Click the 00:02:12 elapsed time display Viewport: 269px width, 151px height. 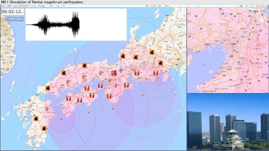13,12
